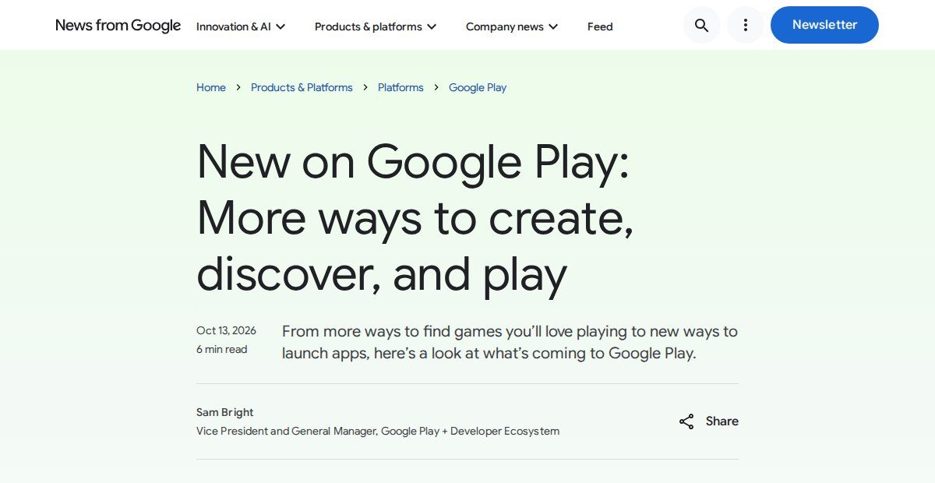Expand the Innovation & AI dropdown
935x483 pixels.
241,26
